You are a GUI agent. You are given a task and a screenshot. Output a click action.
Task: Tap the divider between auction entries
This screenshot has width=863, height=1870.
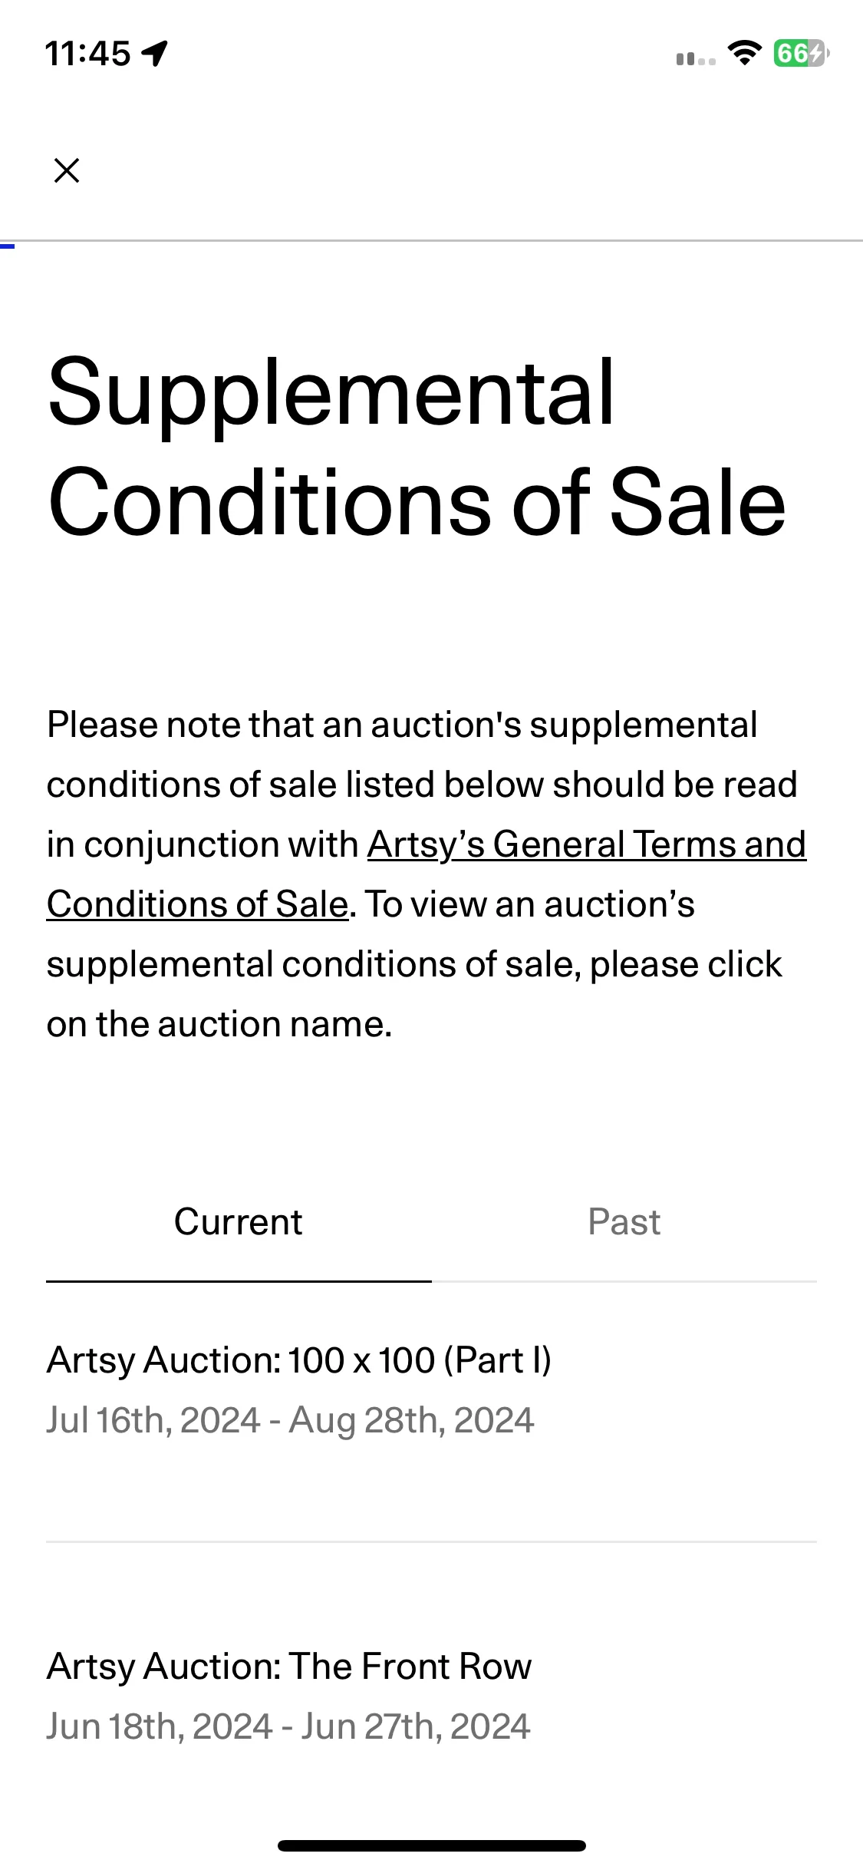(x=431, y=1541)
